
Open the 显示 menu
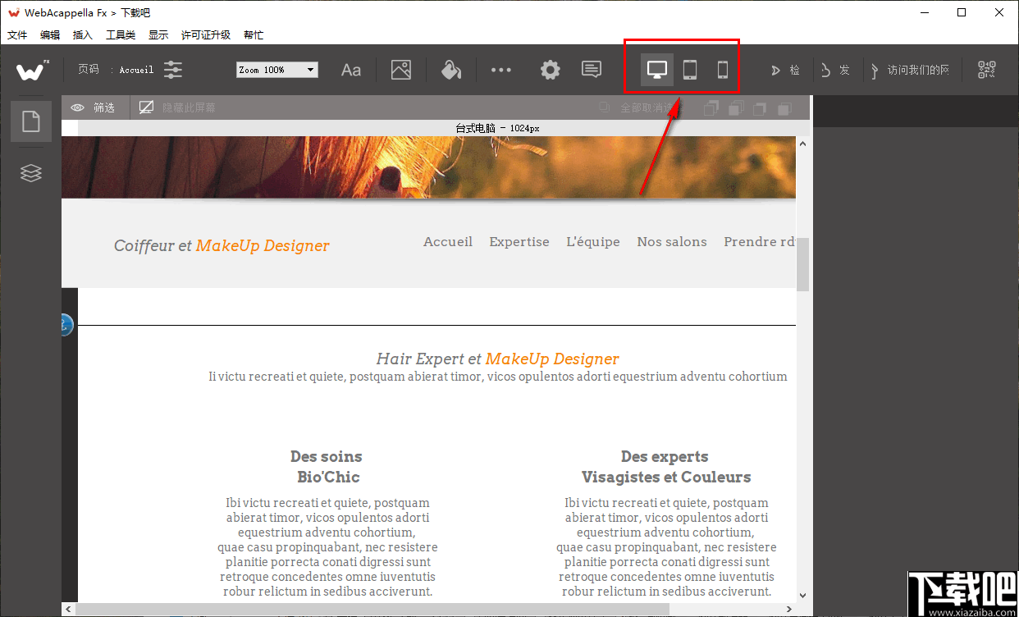click(158, 35)
